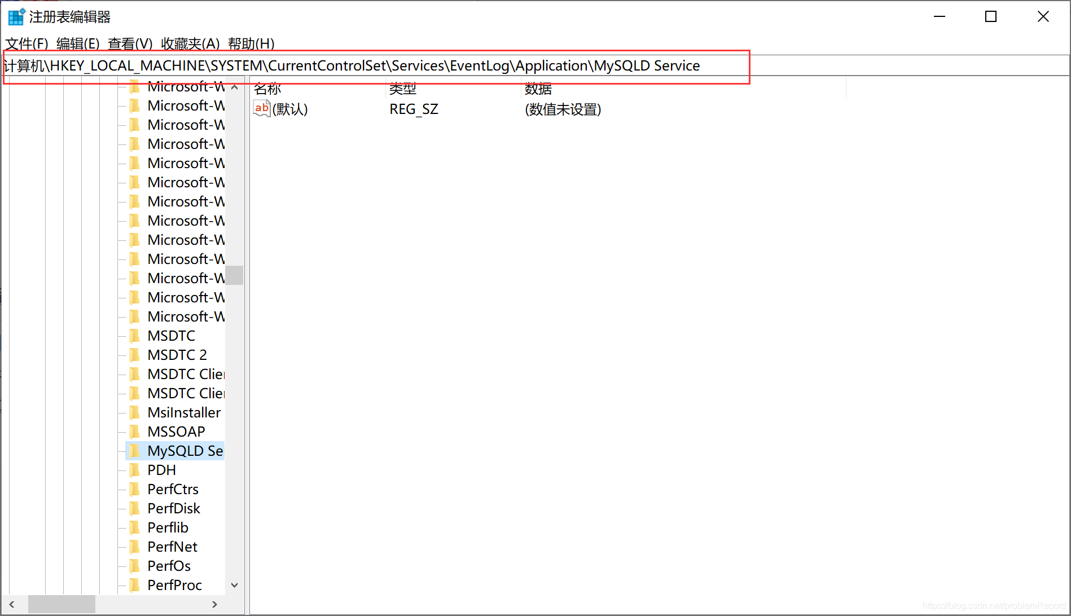Select the MsiInstaller key
This screenshot has width=1071, height=616.
(184, 413)
